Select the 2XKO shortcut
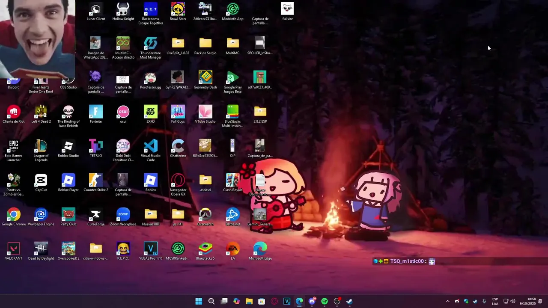This screenshot has width=548, height=308. pyautogui.click(x=151, y=115)
